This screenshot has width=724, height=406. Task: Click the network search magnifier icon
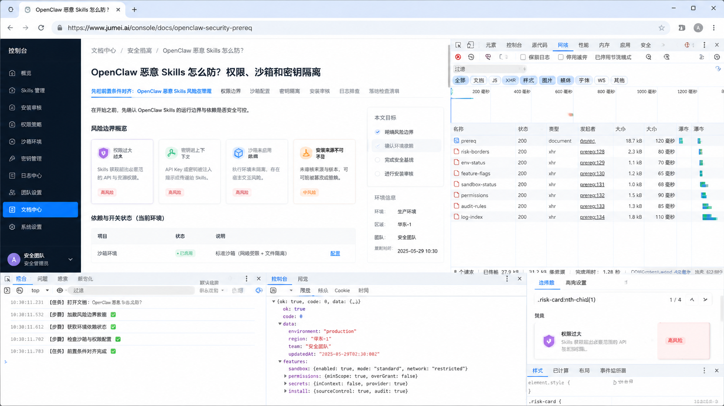pyautogui.click(x=648, y=57)
